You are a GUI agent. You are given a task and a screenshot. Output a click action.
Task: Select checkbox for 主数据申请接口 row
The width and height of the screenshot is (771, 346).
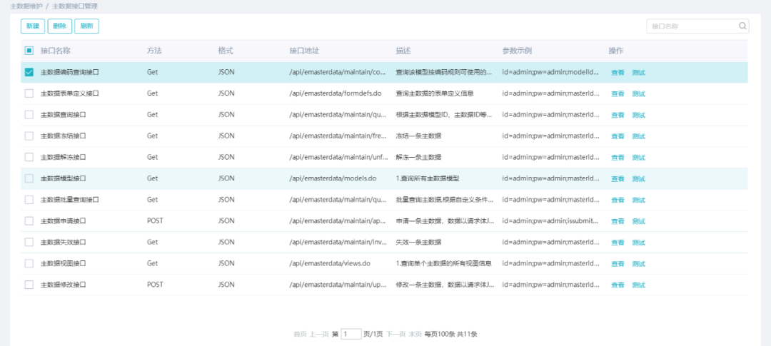point(29,220)
